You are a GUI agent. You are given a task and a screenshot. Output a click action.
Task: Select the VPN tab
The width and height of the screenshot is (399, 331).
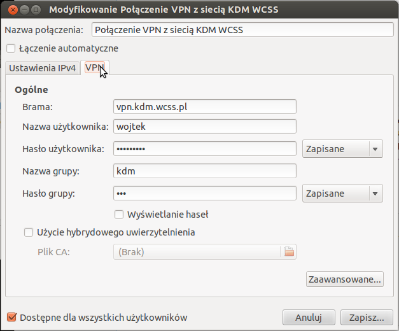tap(95, 67)
